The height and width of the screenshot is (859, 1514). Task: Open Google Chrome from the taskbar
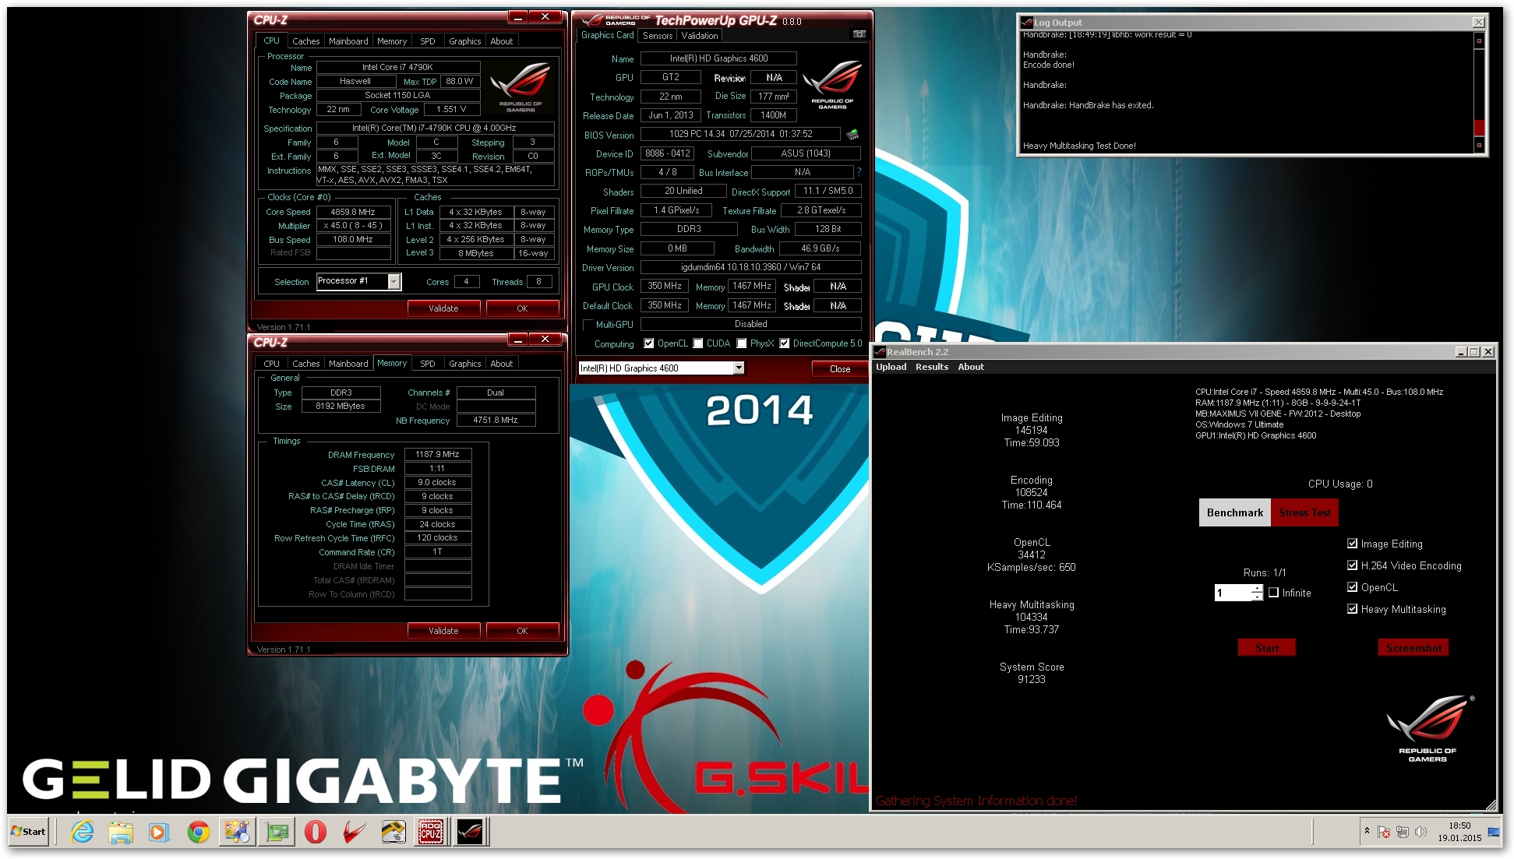coord(198,832)
